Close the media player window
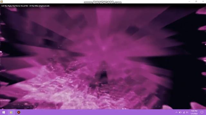This screenshot has width=206, height=115. tap(203, 2)
